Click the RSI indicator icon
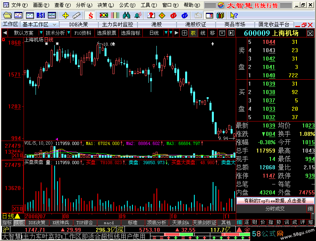316x241 pixels. point(41,15)
